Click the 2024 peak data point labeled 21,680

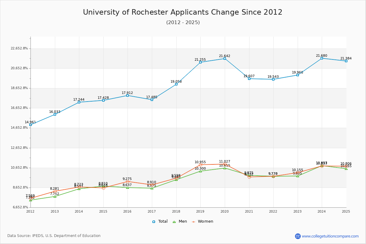[322, 58]
